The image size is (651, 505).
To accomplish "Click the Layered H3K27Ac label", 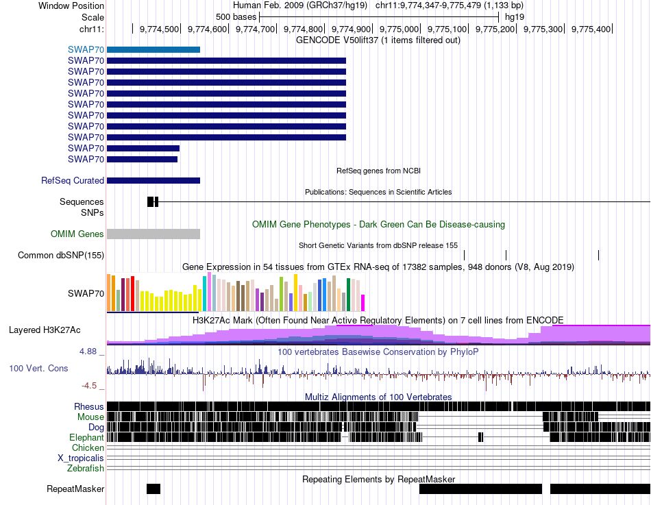I will click(x=45, y=330).
